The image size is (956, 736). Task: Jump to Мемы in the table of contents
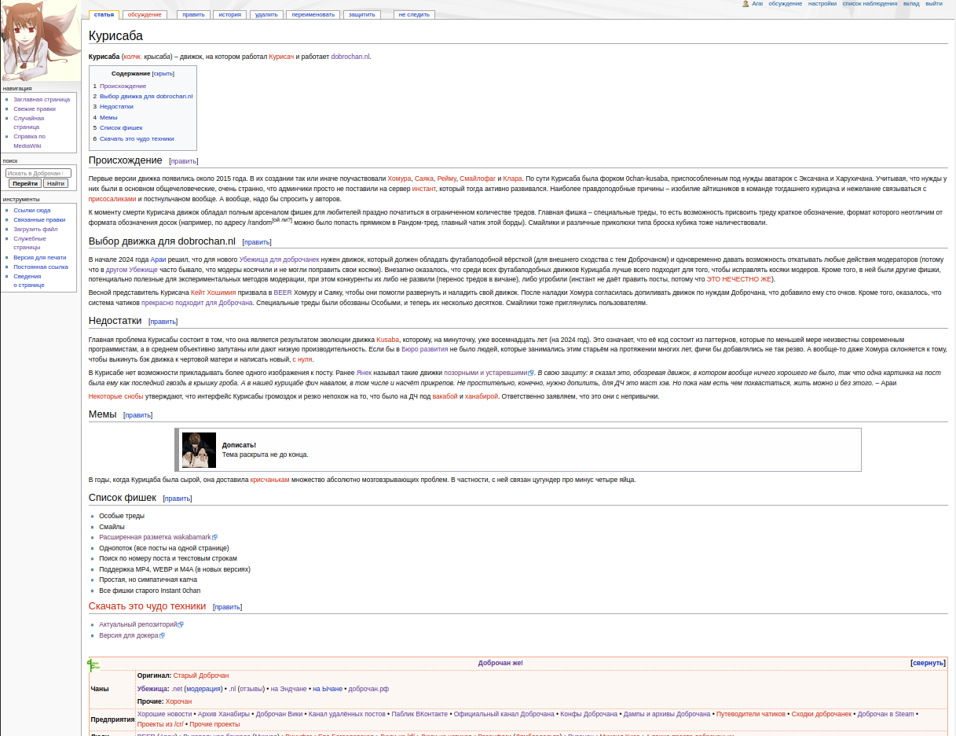108,117
